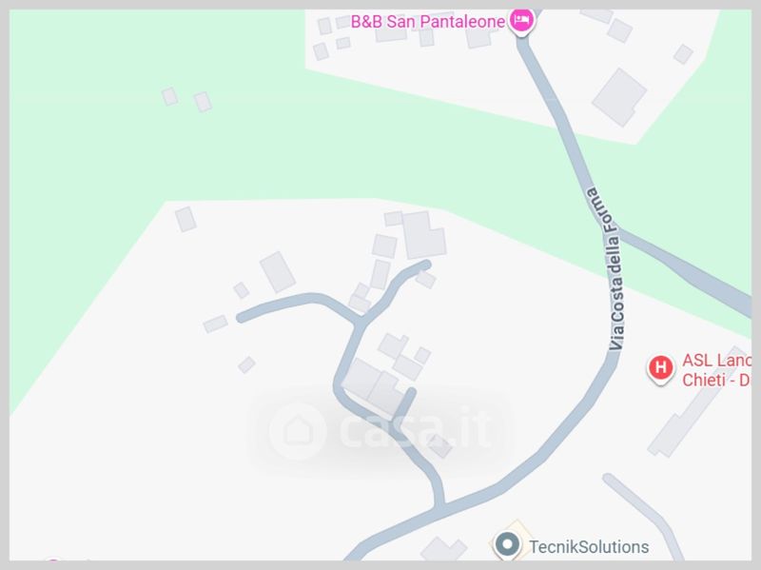Open the ASL Lanciano Chieti label
Viewport: 761px width, 570px height.
click(716, 370)
